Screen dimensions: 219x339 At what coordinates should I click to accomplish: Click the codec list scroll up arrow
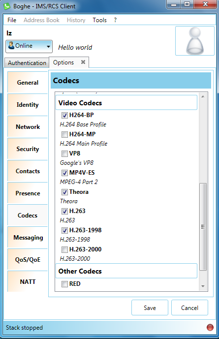[x=203, y=96]
